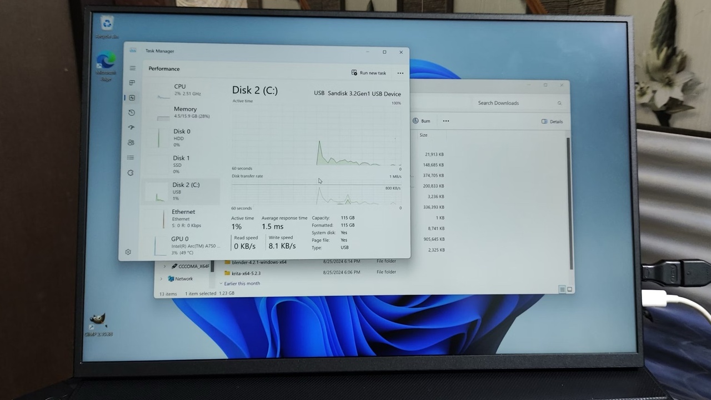Toggle the Details pane in File Explorer

552,121
